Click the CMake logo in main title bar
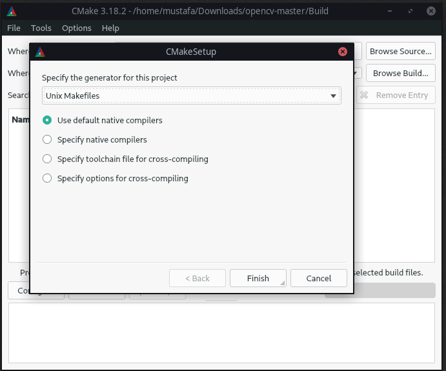 tap(12, 11)
